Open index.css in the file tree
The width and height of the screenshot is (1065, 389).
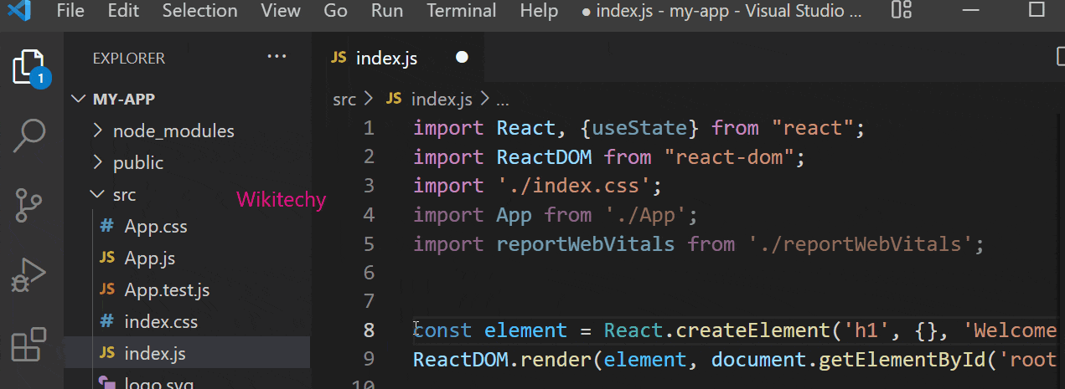click(x=160, y=322)
